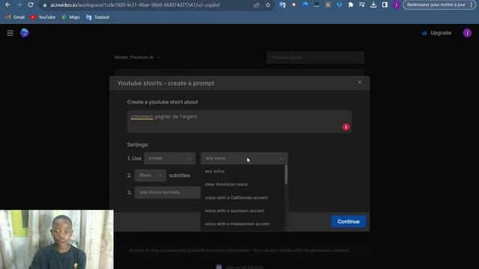
Task: Open the Use iStock normally dropdown
Action: pyautogui.click(x=168, y=193)
